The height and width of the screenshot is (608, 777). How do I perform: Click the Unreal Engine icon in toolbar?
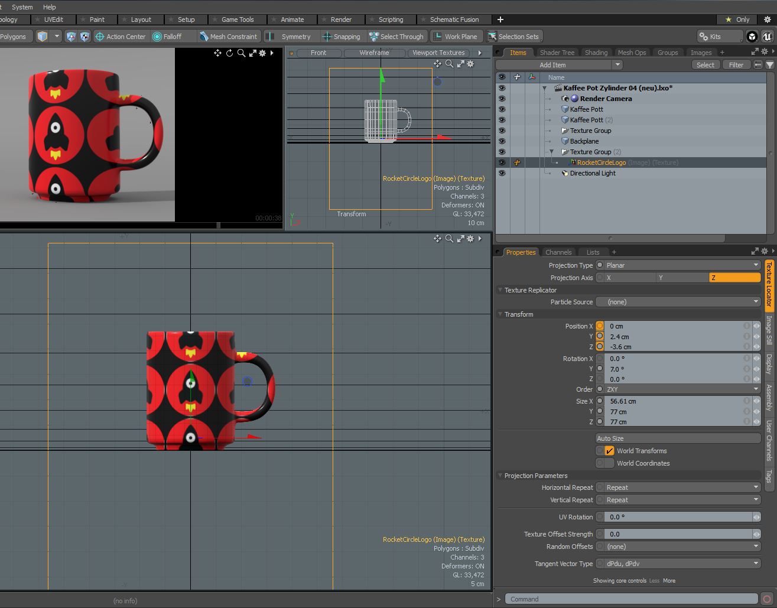coord(767,37)
